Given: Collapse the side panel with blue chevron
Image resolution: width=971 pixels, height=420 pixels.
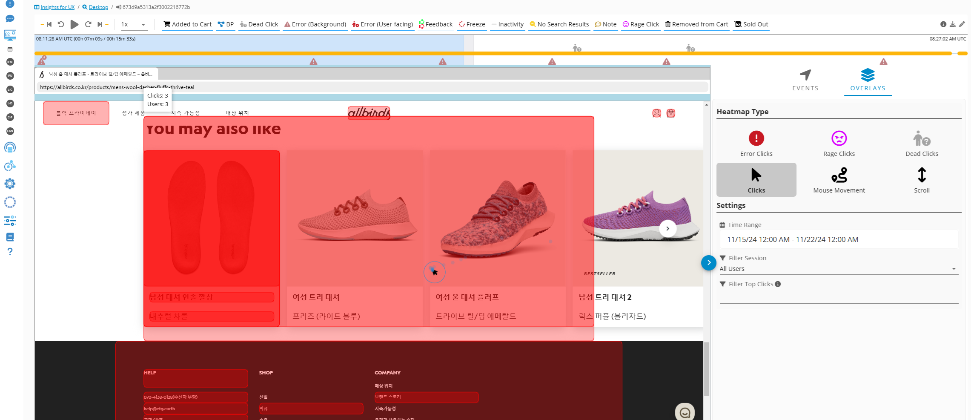Looking at the screenshot, I should point(708,263).
